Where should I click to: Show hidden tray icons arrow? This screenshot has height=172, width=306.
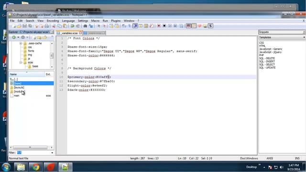[x=264, y=167]
